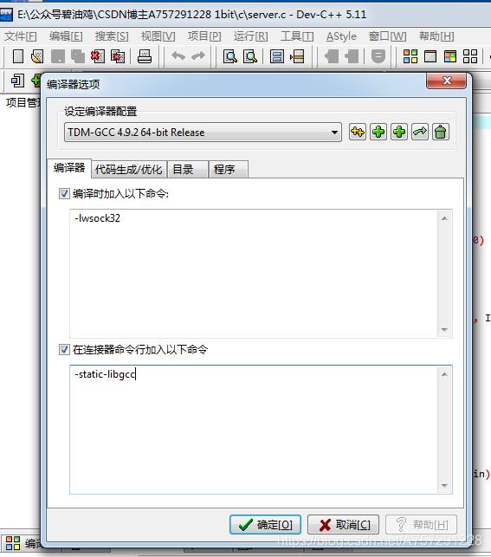Viewport: 491px width, 557px height.
Task: Click the Close All files toolbar icon
Action: [118, 56]
